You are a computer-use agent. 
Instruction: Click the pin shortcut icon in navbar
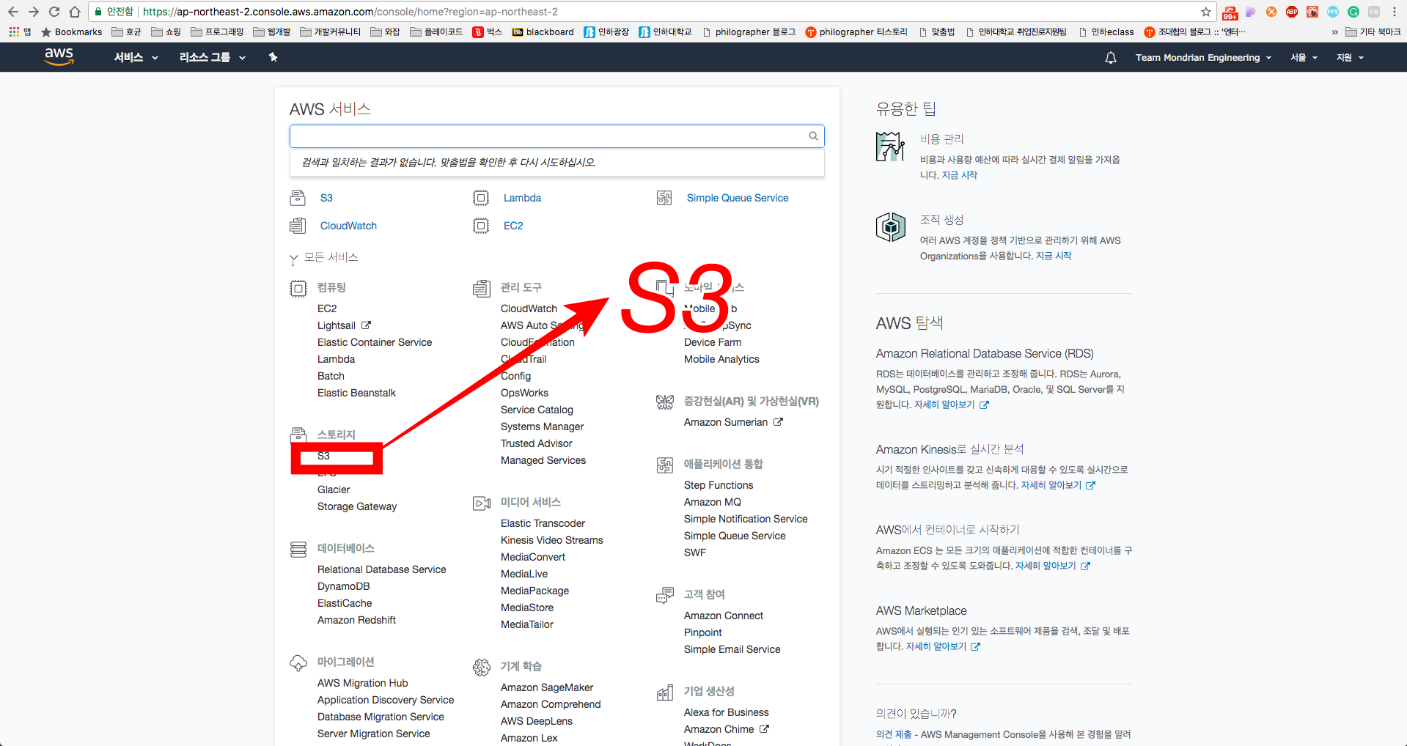coord(273,57)
